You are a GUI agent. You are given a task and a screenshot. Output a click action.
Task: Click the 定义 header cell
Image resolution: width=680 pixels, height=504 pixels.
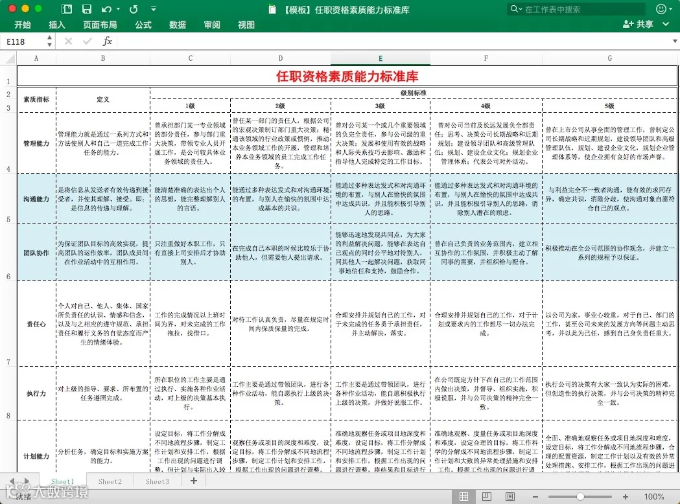[x=103, y=100]
